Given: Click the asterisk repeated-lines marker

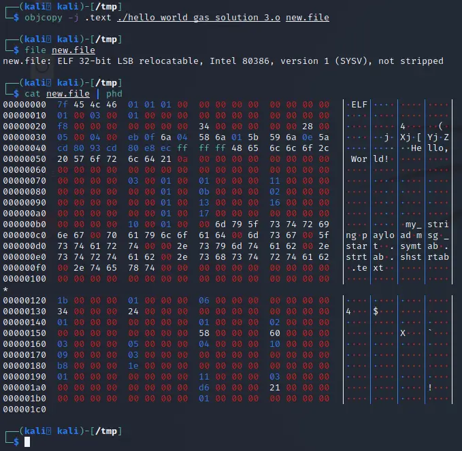Looking at the screenshot, I should 5,290.
